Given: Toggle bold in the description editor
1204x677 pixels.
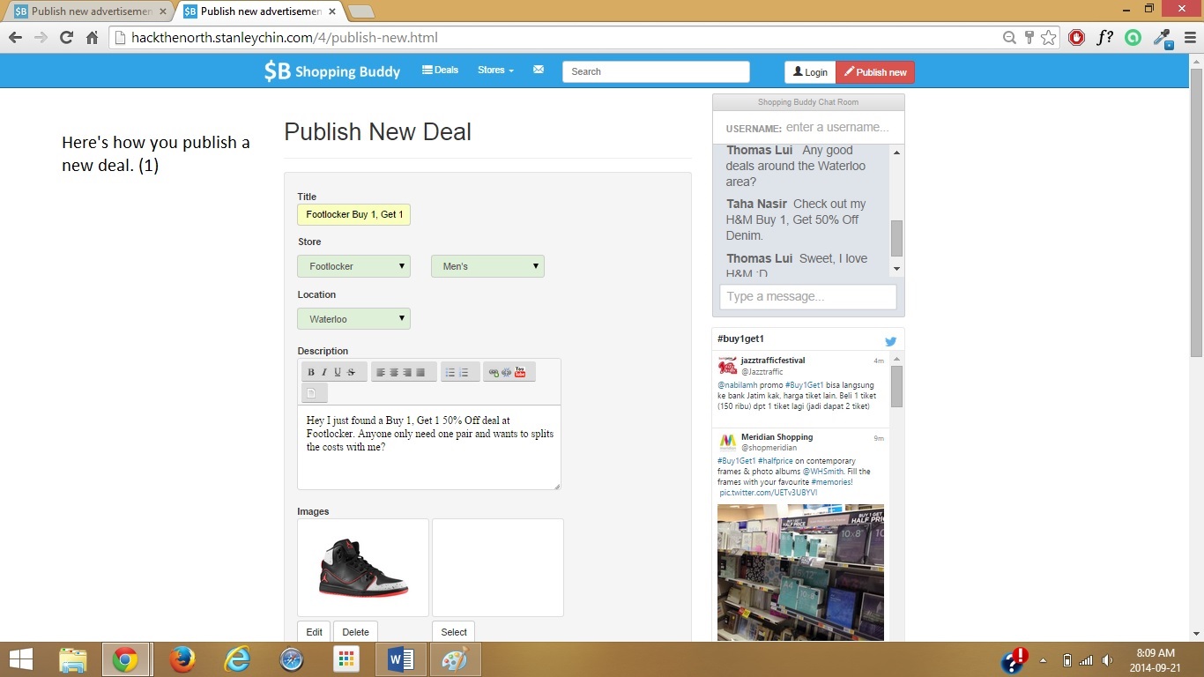Looking at the screenshot, I should [311, 372].
